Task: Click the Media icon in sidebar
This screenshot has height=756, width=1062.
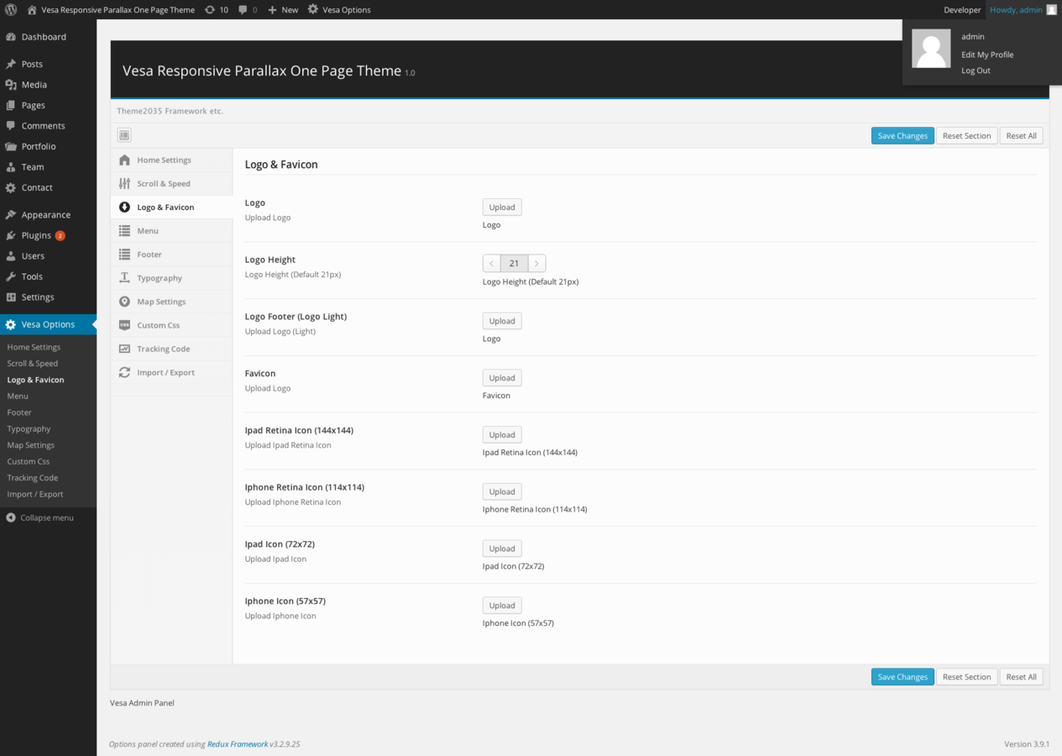Action: tap(11, 85)
